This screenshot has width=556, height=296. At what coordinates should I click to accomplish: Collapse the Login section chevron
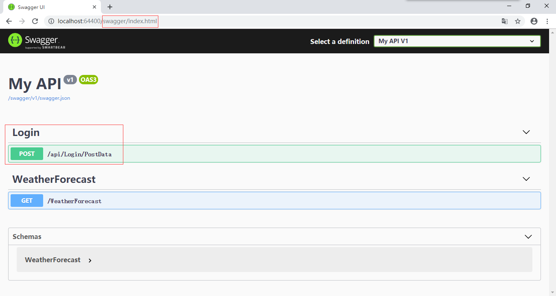pos(526,132)
